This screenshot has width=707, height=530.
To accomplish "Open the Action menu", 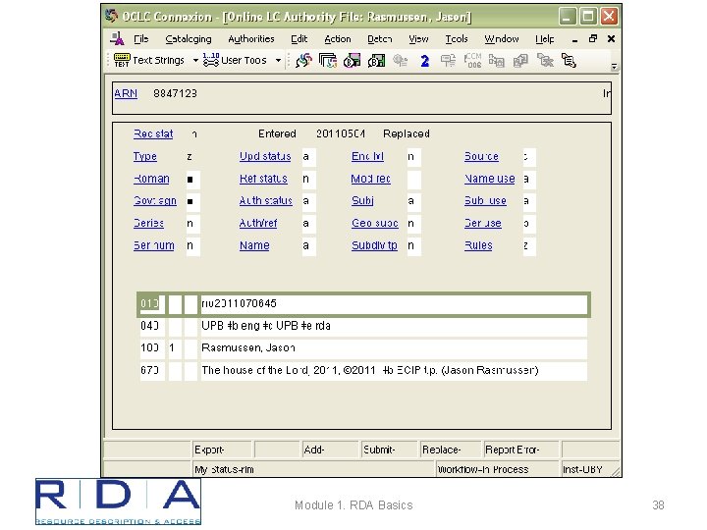I will pos(337,39).
